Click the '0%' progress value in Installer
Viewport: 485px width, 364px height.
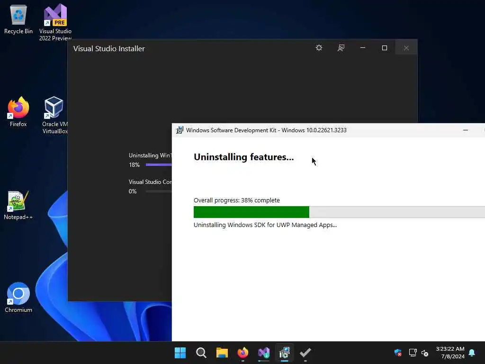pos(133,191)
